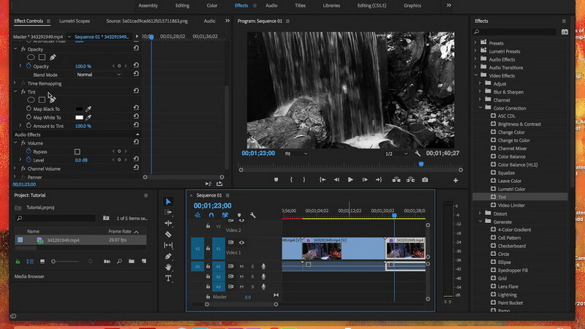Viewport: 585px width, 329px height.
Task: Step back one frame in Program monitor
Action: 336,180
